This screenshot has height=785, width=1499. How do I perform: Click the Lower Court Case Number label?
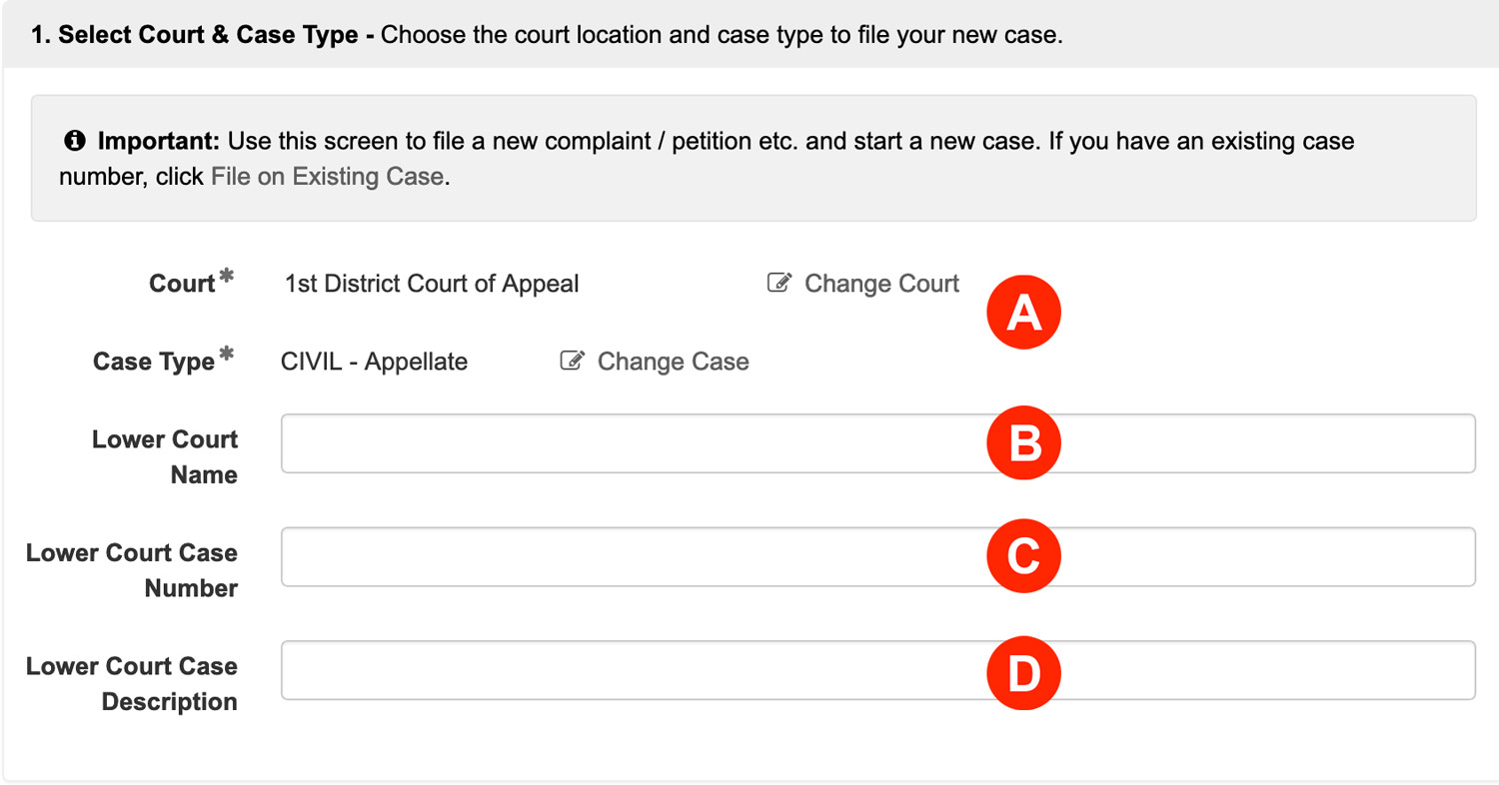(x=132, y=570)
